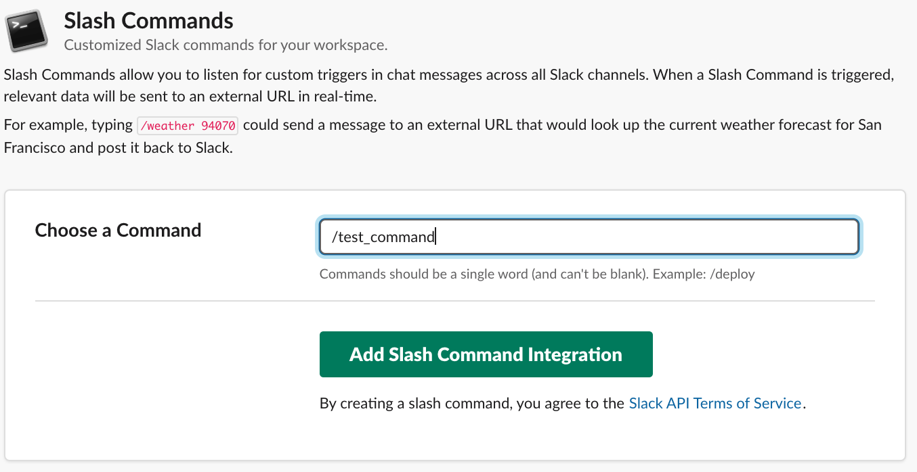Click the horizontal divider below the input
The height and width of the screenshot is (472, 917).
(x=454, y=301)
